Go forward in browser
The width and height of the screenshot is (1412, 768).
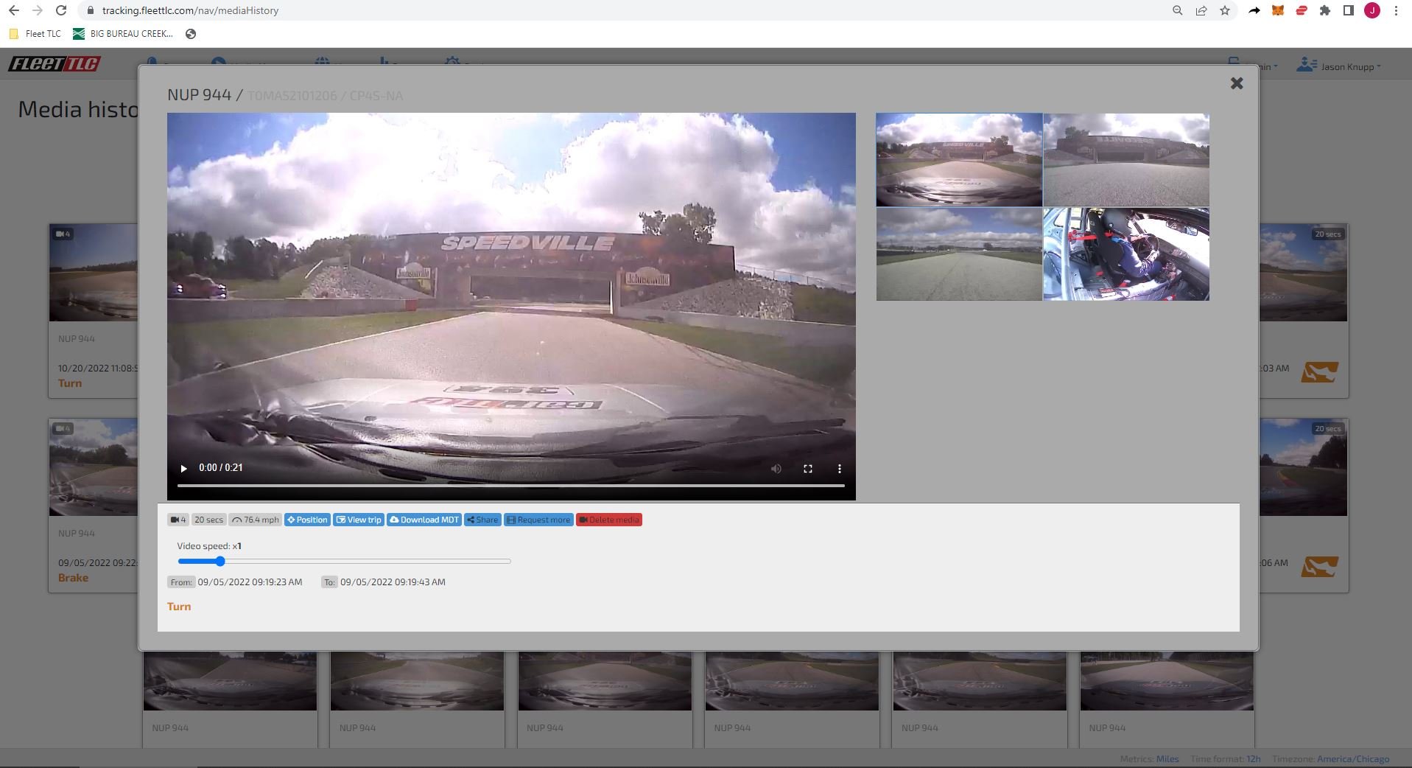point(38,10)
